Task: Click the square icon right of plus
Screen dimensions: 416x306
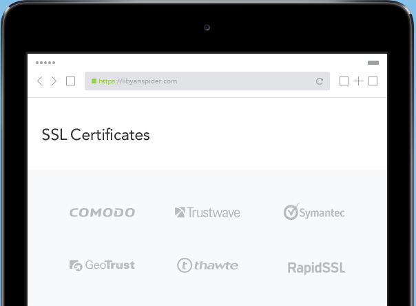Action: coord(373,81)
